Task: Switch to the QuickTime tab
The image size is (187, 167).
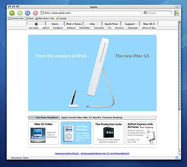Action: 111,24
